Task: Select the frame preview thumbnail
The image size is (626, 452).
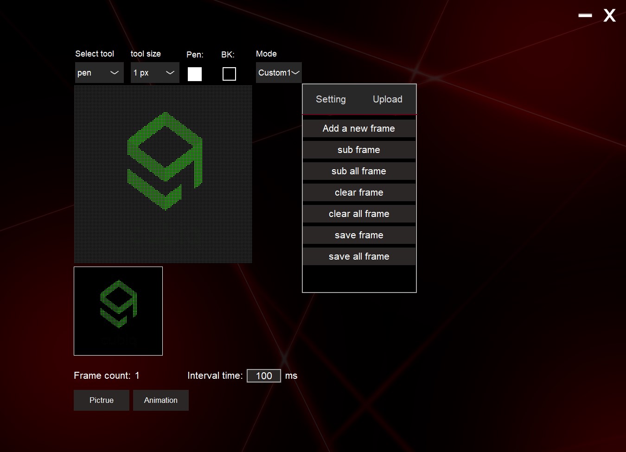Action: point(118,311)
